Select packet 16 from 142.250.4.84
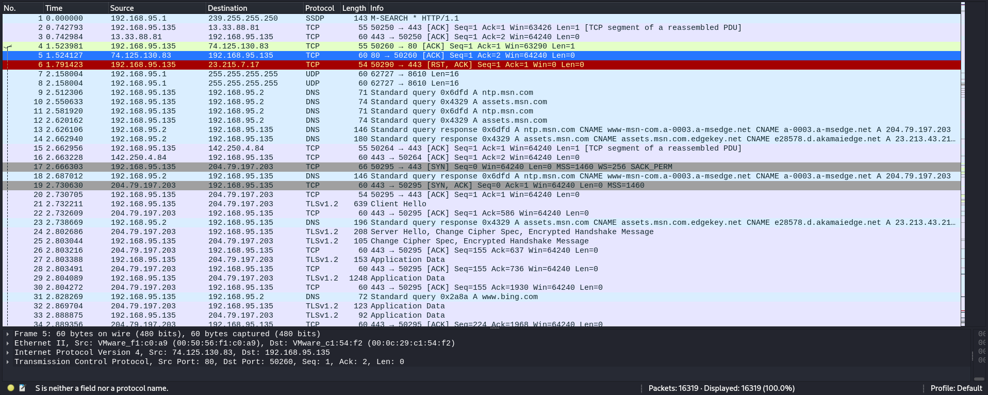 pyautogui.click(x=482, y=157)
